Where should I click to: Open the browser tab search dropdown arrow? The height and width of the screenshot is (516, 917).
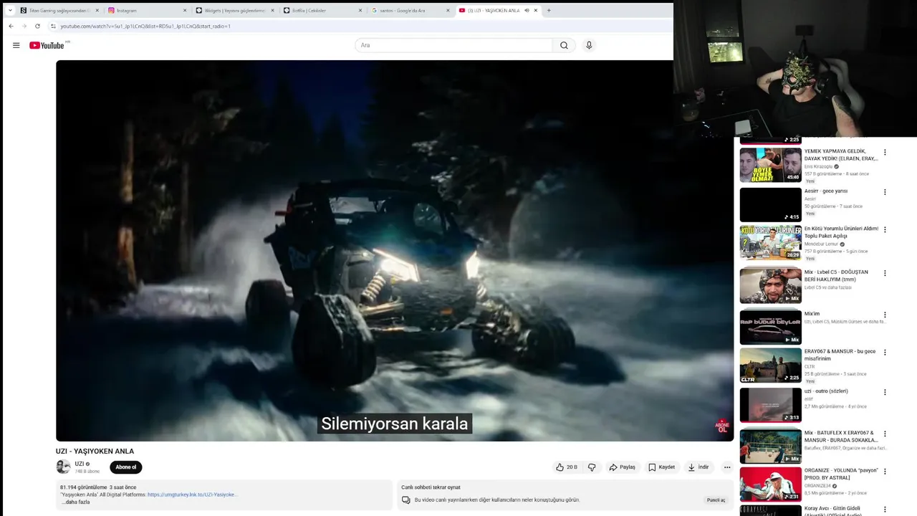point(9,10)
